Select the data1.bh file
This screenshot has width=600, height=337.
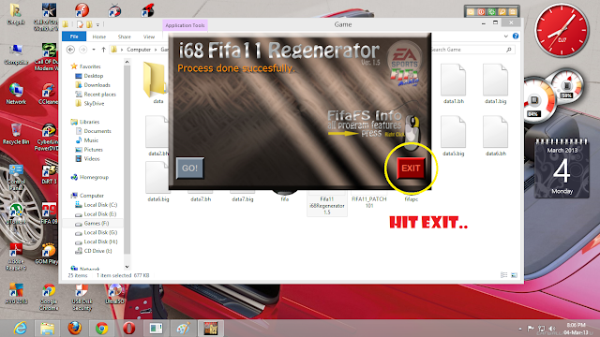pyautogui.click(x=454, y=84)
